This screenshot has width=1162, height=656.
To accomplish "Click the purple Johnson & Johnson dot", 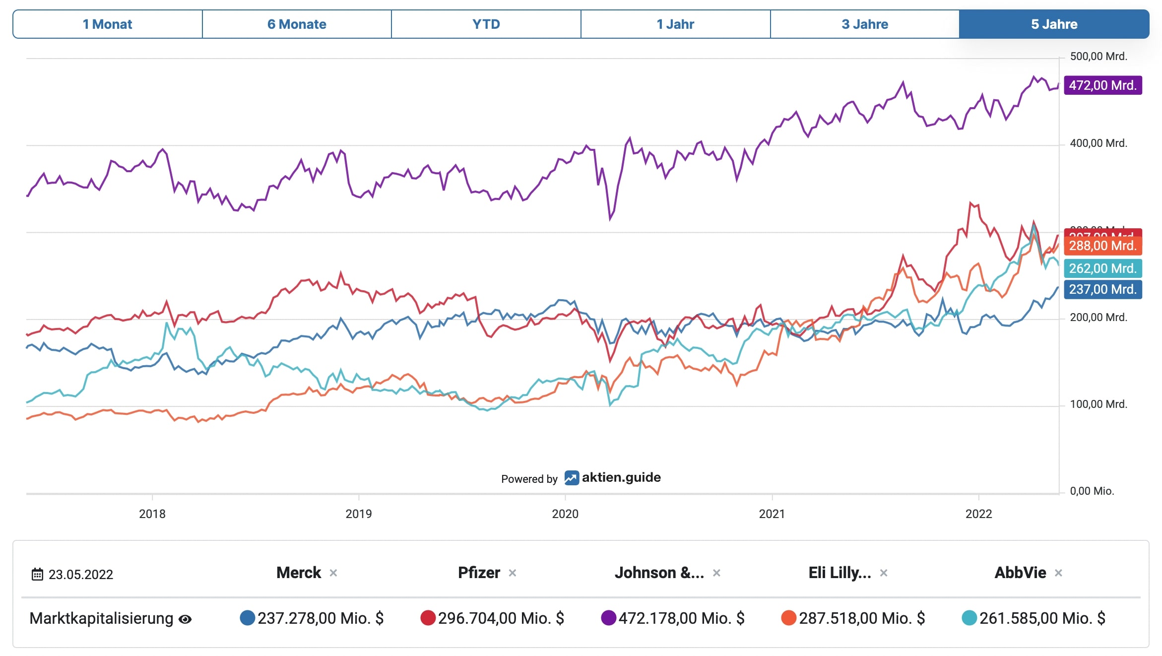I will (608, 618).
